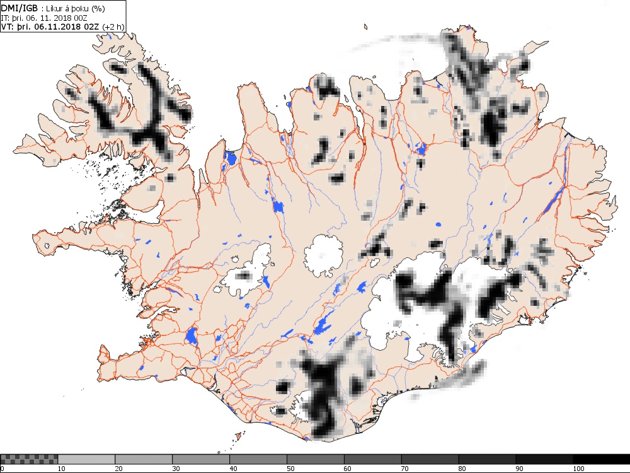Click the mid-gray swatch labeled 50
The width and height of the screenshot is (630, 473).
[x=316, y=459]
